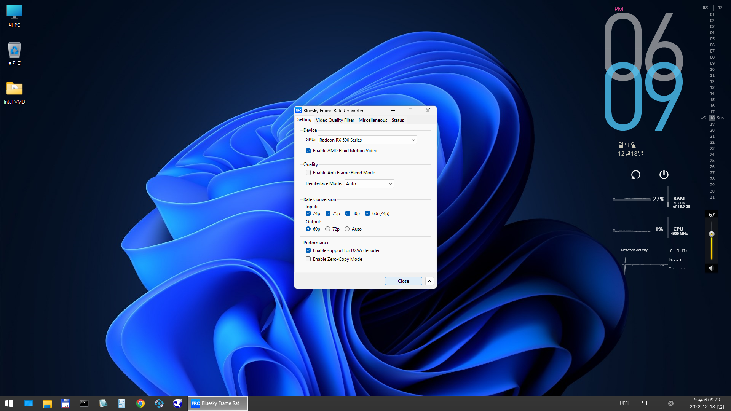The width and height of the screenshot is (731, 411).
Task: Click the power icon in the desktop widget
Action: [x=664, y=175]
